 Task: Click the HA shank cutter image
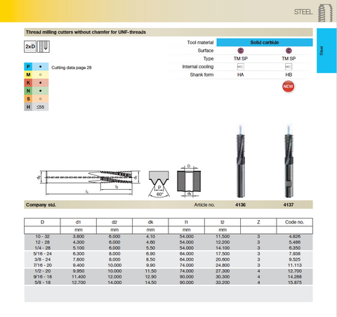tap(241, 162)
